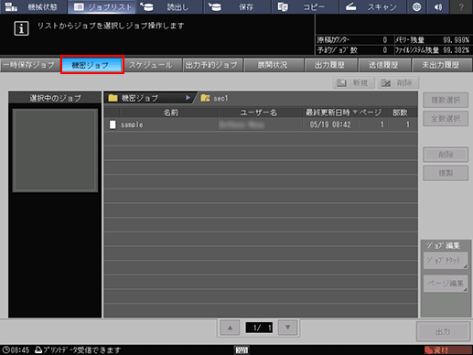Click the ページ column header
Viewport: 473px width, 355px height.
pyautogui.click(x=372, y=113)
